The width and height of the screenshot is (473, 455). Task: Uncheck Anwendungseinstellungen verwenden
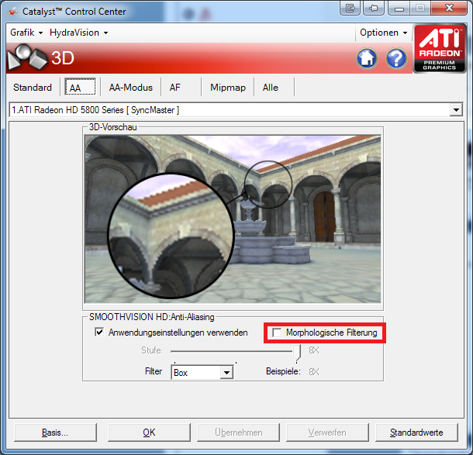coord(99,332)
